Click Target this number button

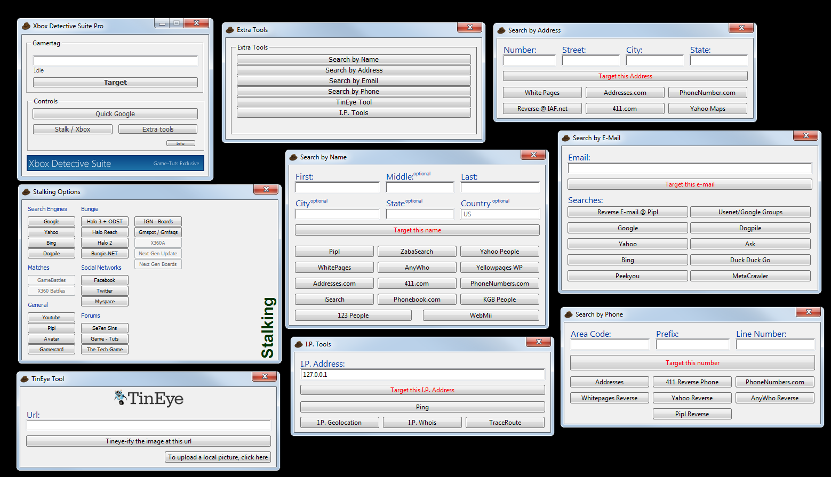[692, 363]
